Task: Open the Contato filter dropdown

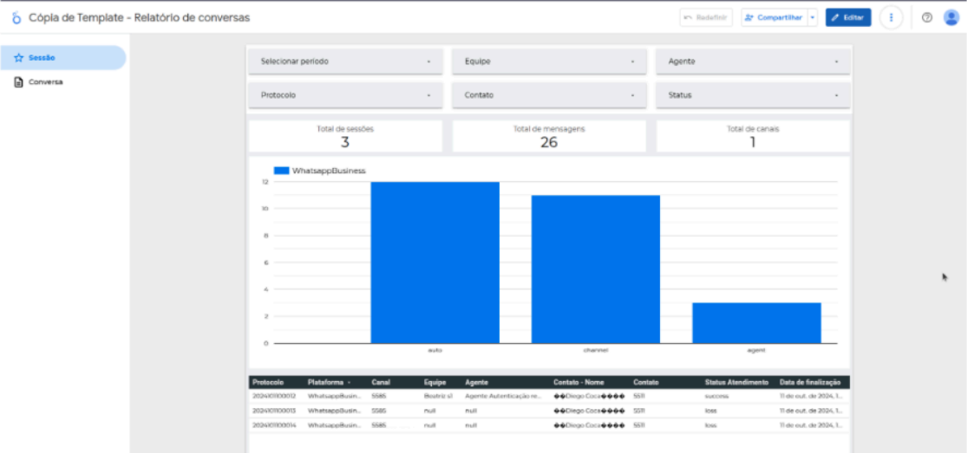Action: pyautogui.click(x=549, y=95)
